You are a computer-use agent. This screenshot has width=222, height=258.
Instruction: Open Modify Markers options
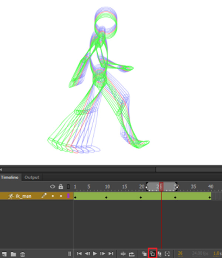click(167, 254)
